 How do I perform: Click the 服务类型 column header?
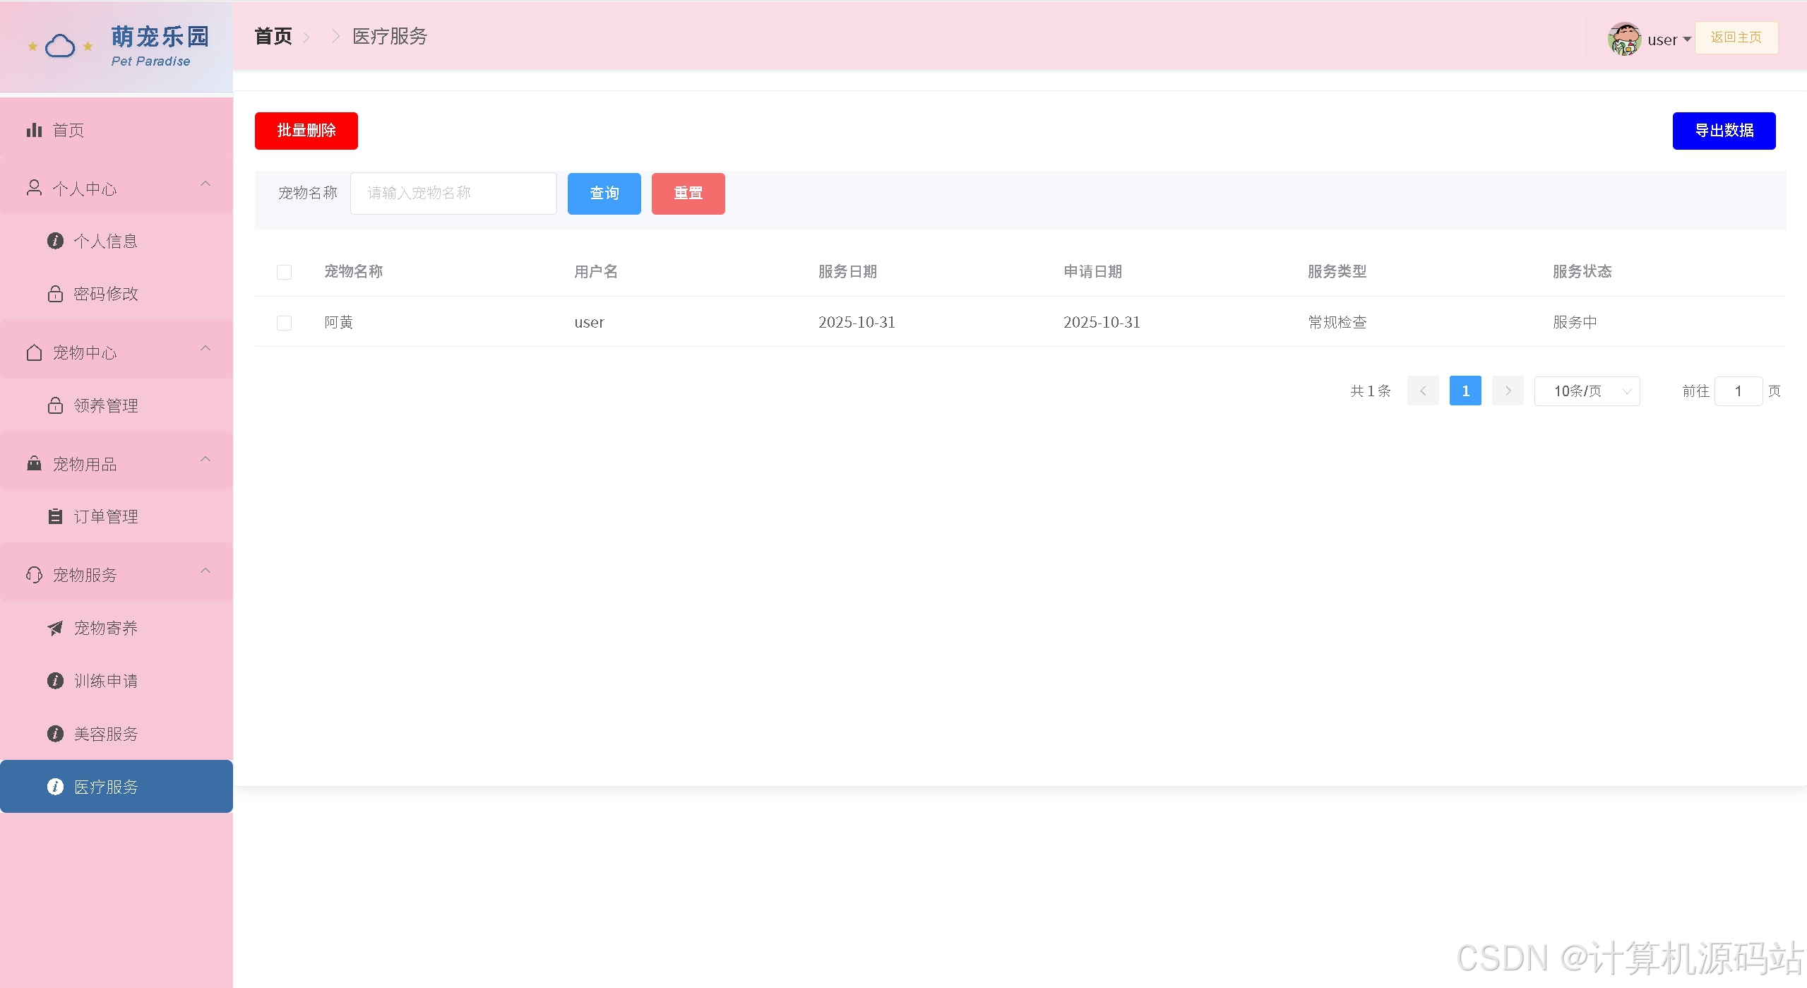[x=1337, y=271]
